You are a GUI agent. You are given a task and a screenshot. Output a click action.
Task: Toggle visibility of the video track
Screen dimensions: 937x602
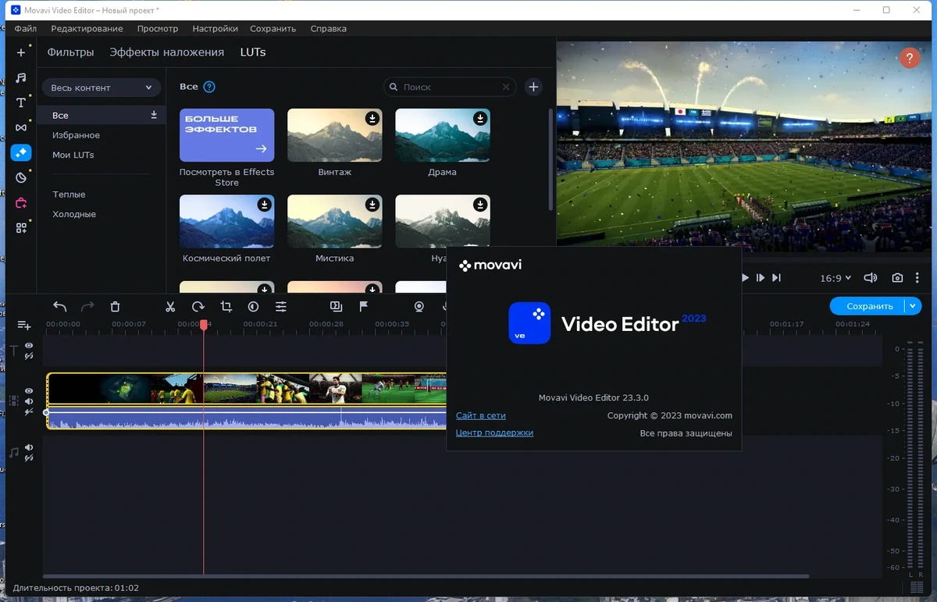[x=29, y=390]
